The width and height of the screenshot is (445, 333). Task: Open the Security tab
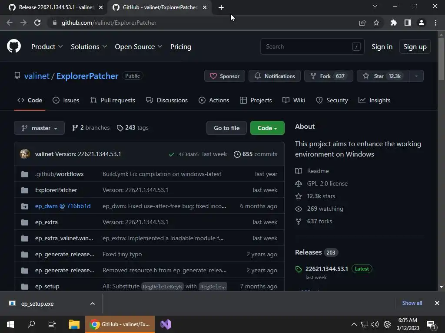[x=332, y=100]
